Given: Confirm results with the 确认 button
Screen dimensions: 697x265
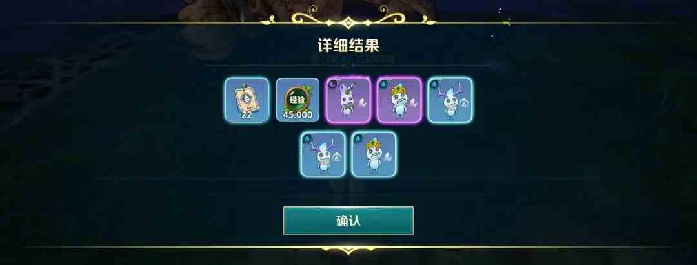Looking at the screenshot, I should click(x=348, y=221).
